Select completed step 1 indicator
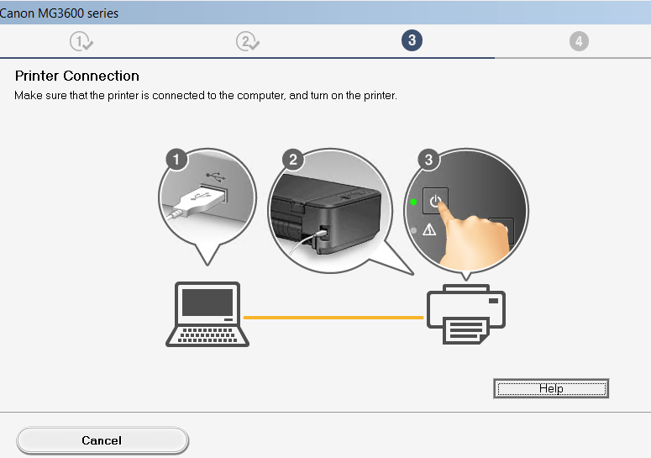Screen dimensions: 651x458 click(x=81, y=41)
